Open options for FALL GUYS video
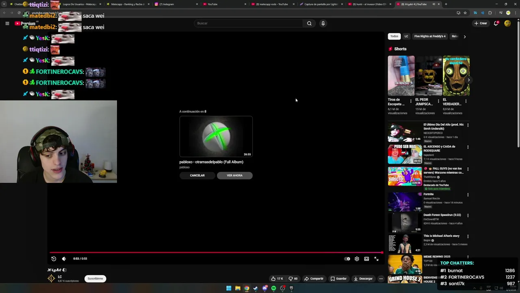This screenshot has width=520, height=293. (x=468, y=169)
